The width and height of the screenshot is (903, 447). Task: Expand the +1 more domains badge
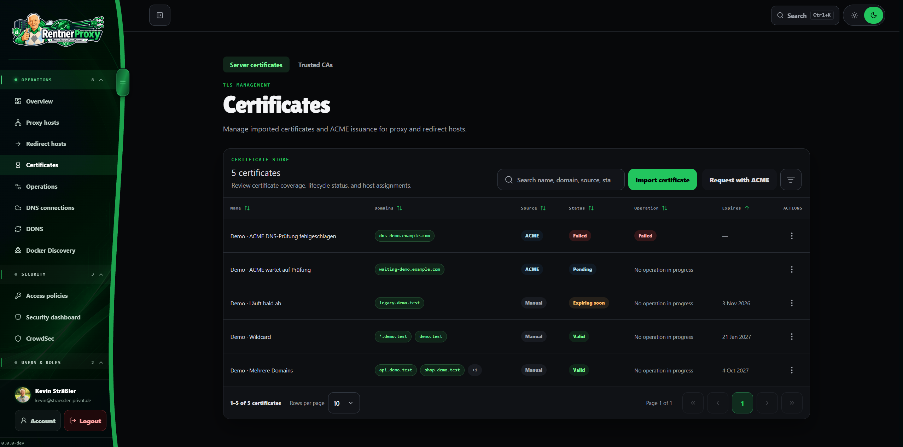pos(475,370)
